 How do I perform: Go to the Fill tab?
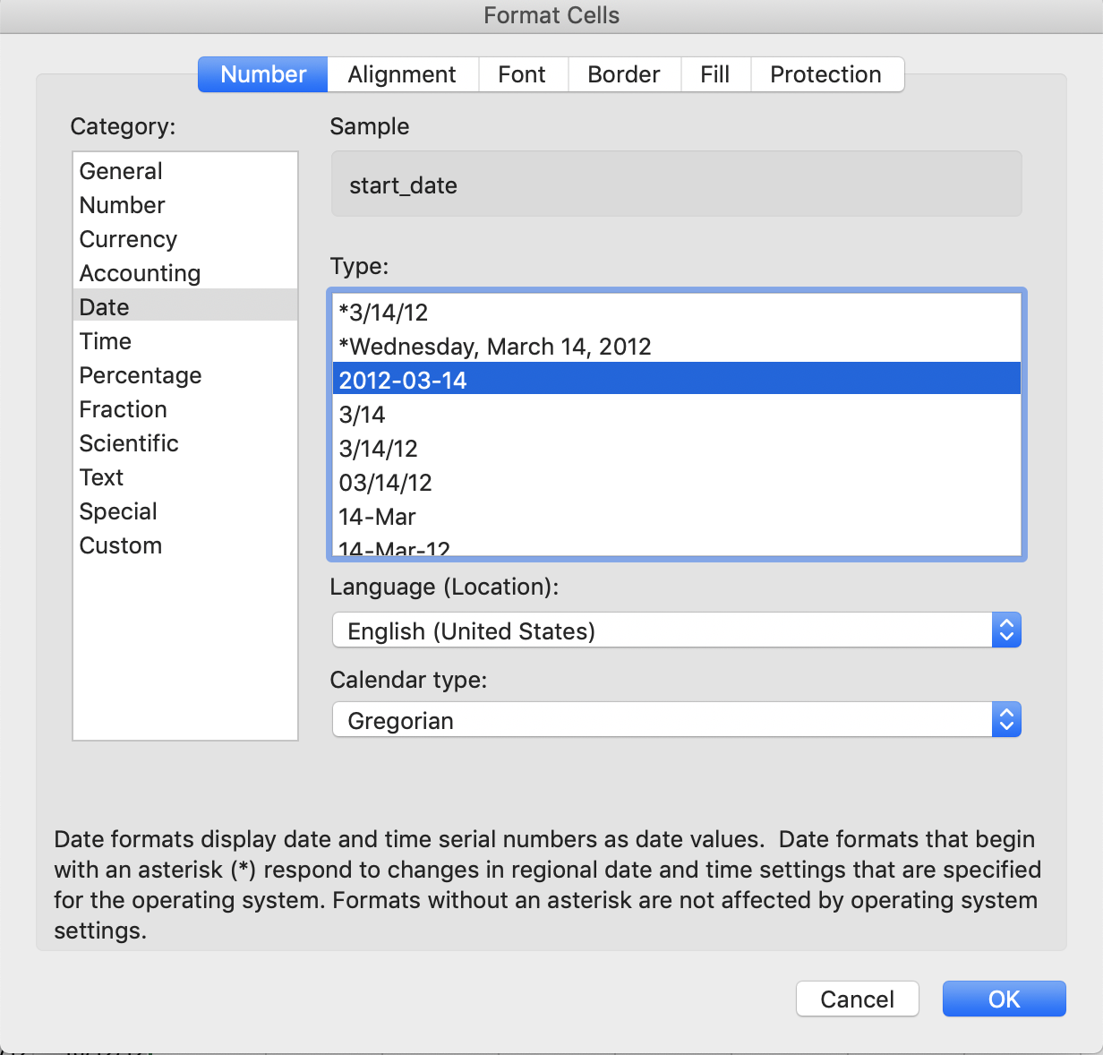715,74
